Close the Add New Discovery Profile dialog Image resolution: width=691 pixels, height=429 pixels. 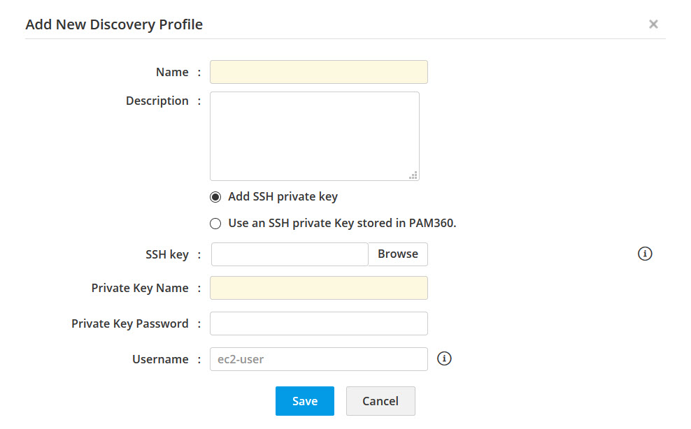pyautogui.click(x=653, y=24)
